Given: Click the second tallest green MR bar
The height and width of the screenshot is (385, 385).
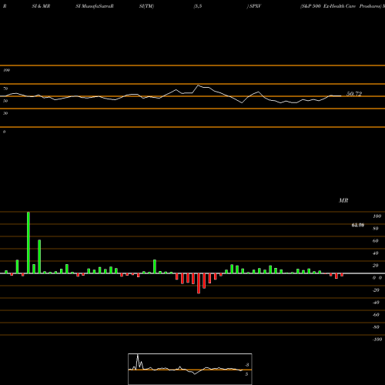Looking at the screenshot, I should tap(39, 256).
